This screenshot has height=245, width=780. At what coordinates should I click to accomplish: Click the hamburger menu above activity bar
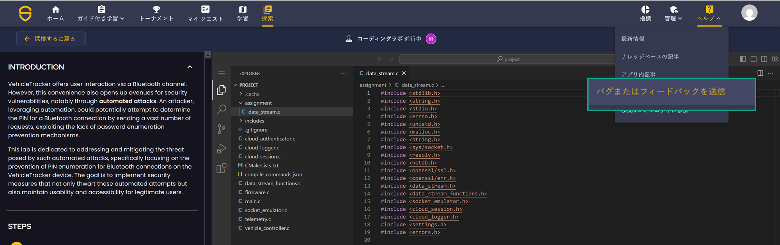point(222,73)
